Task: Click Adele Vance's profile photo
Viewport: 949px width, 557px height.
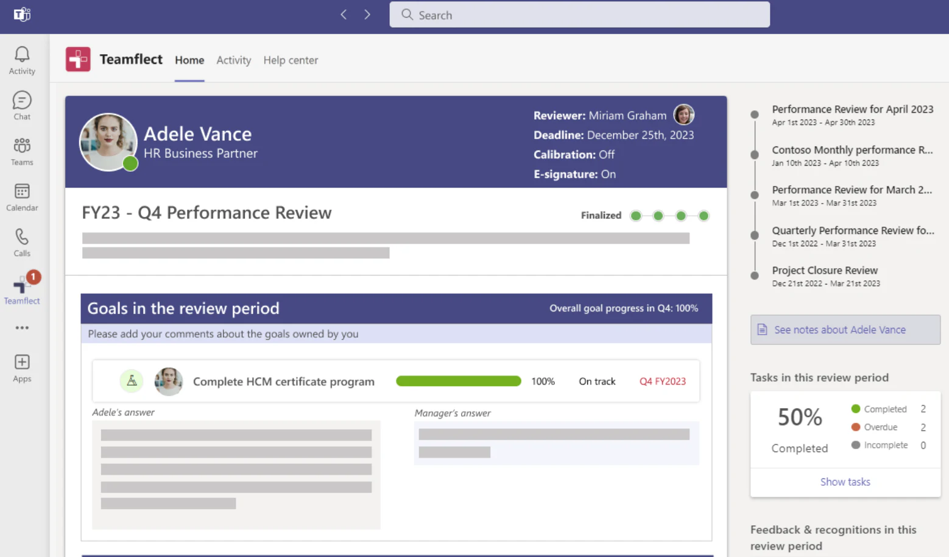Action: click(x=108, y=142)
